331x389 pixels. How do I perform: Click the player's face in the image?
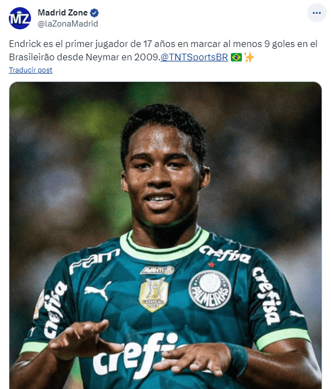[161, 174]
